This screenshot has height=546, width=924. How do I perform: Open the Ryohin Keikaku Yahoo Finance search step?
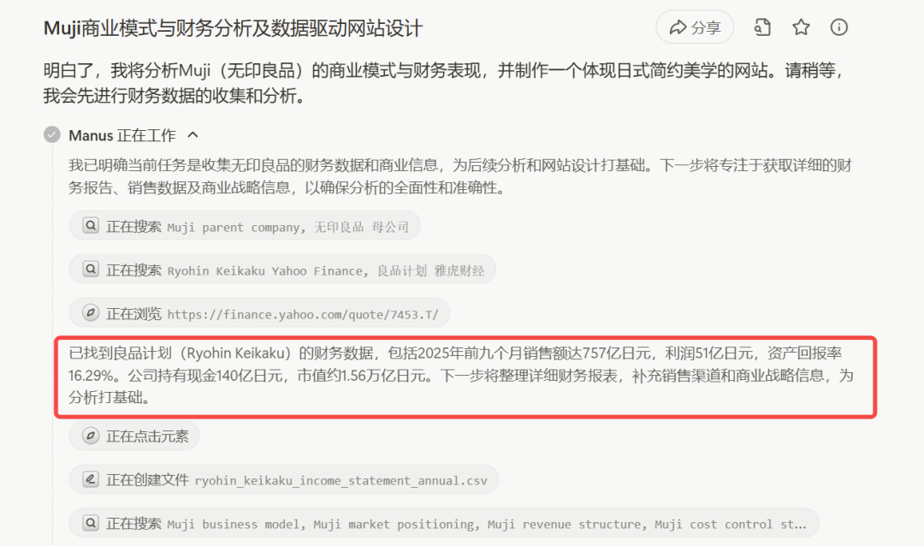(x=282, y=270)
